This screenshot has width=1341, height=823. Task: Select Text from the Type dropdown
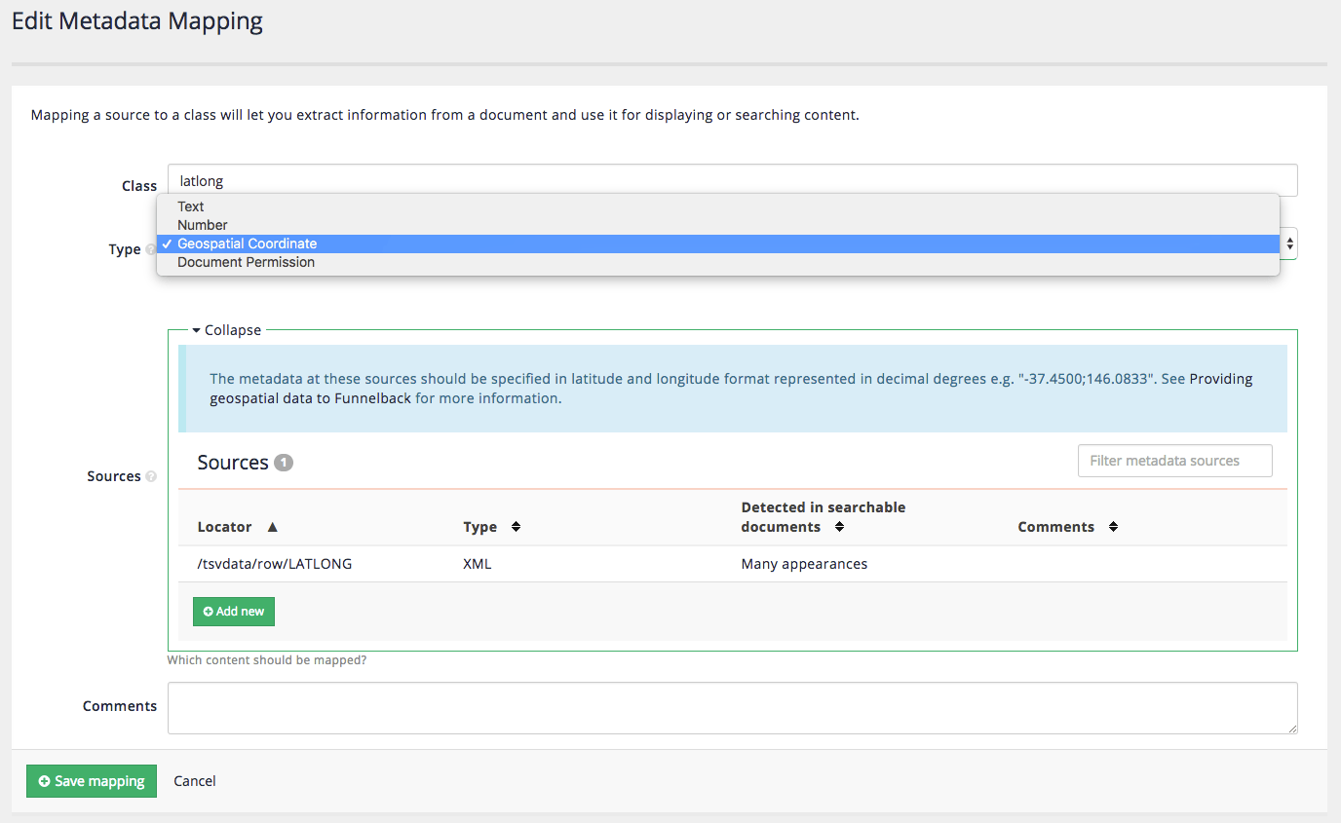click(x=191, y=206)
